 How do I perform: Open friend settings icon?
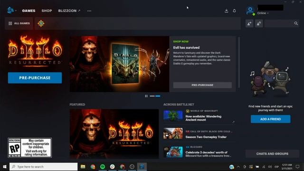259,23
